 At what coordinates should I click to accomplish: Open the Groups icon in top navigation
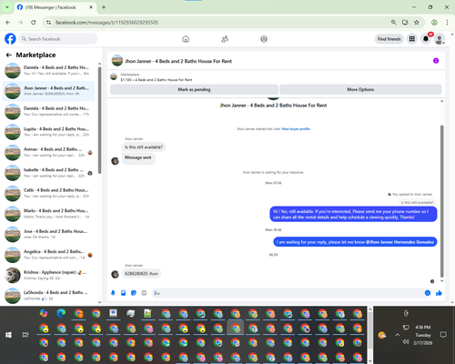264,39
